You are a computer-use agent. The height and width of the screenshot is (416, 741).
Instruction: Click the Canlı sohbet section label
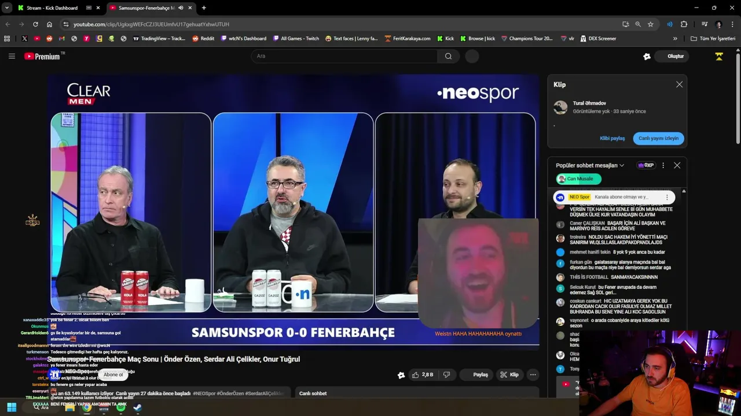coord(313,393)
